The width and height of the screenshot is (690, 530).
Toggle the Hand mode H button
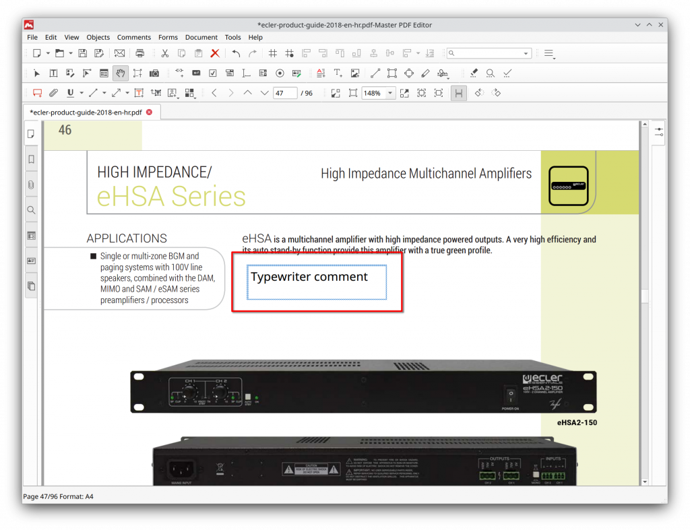[458, 92]
